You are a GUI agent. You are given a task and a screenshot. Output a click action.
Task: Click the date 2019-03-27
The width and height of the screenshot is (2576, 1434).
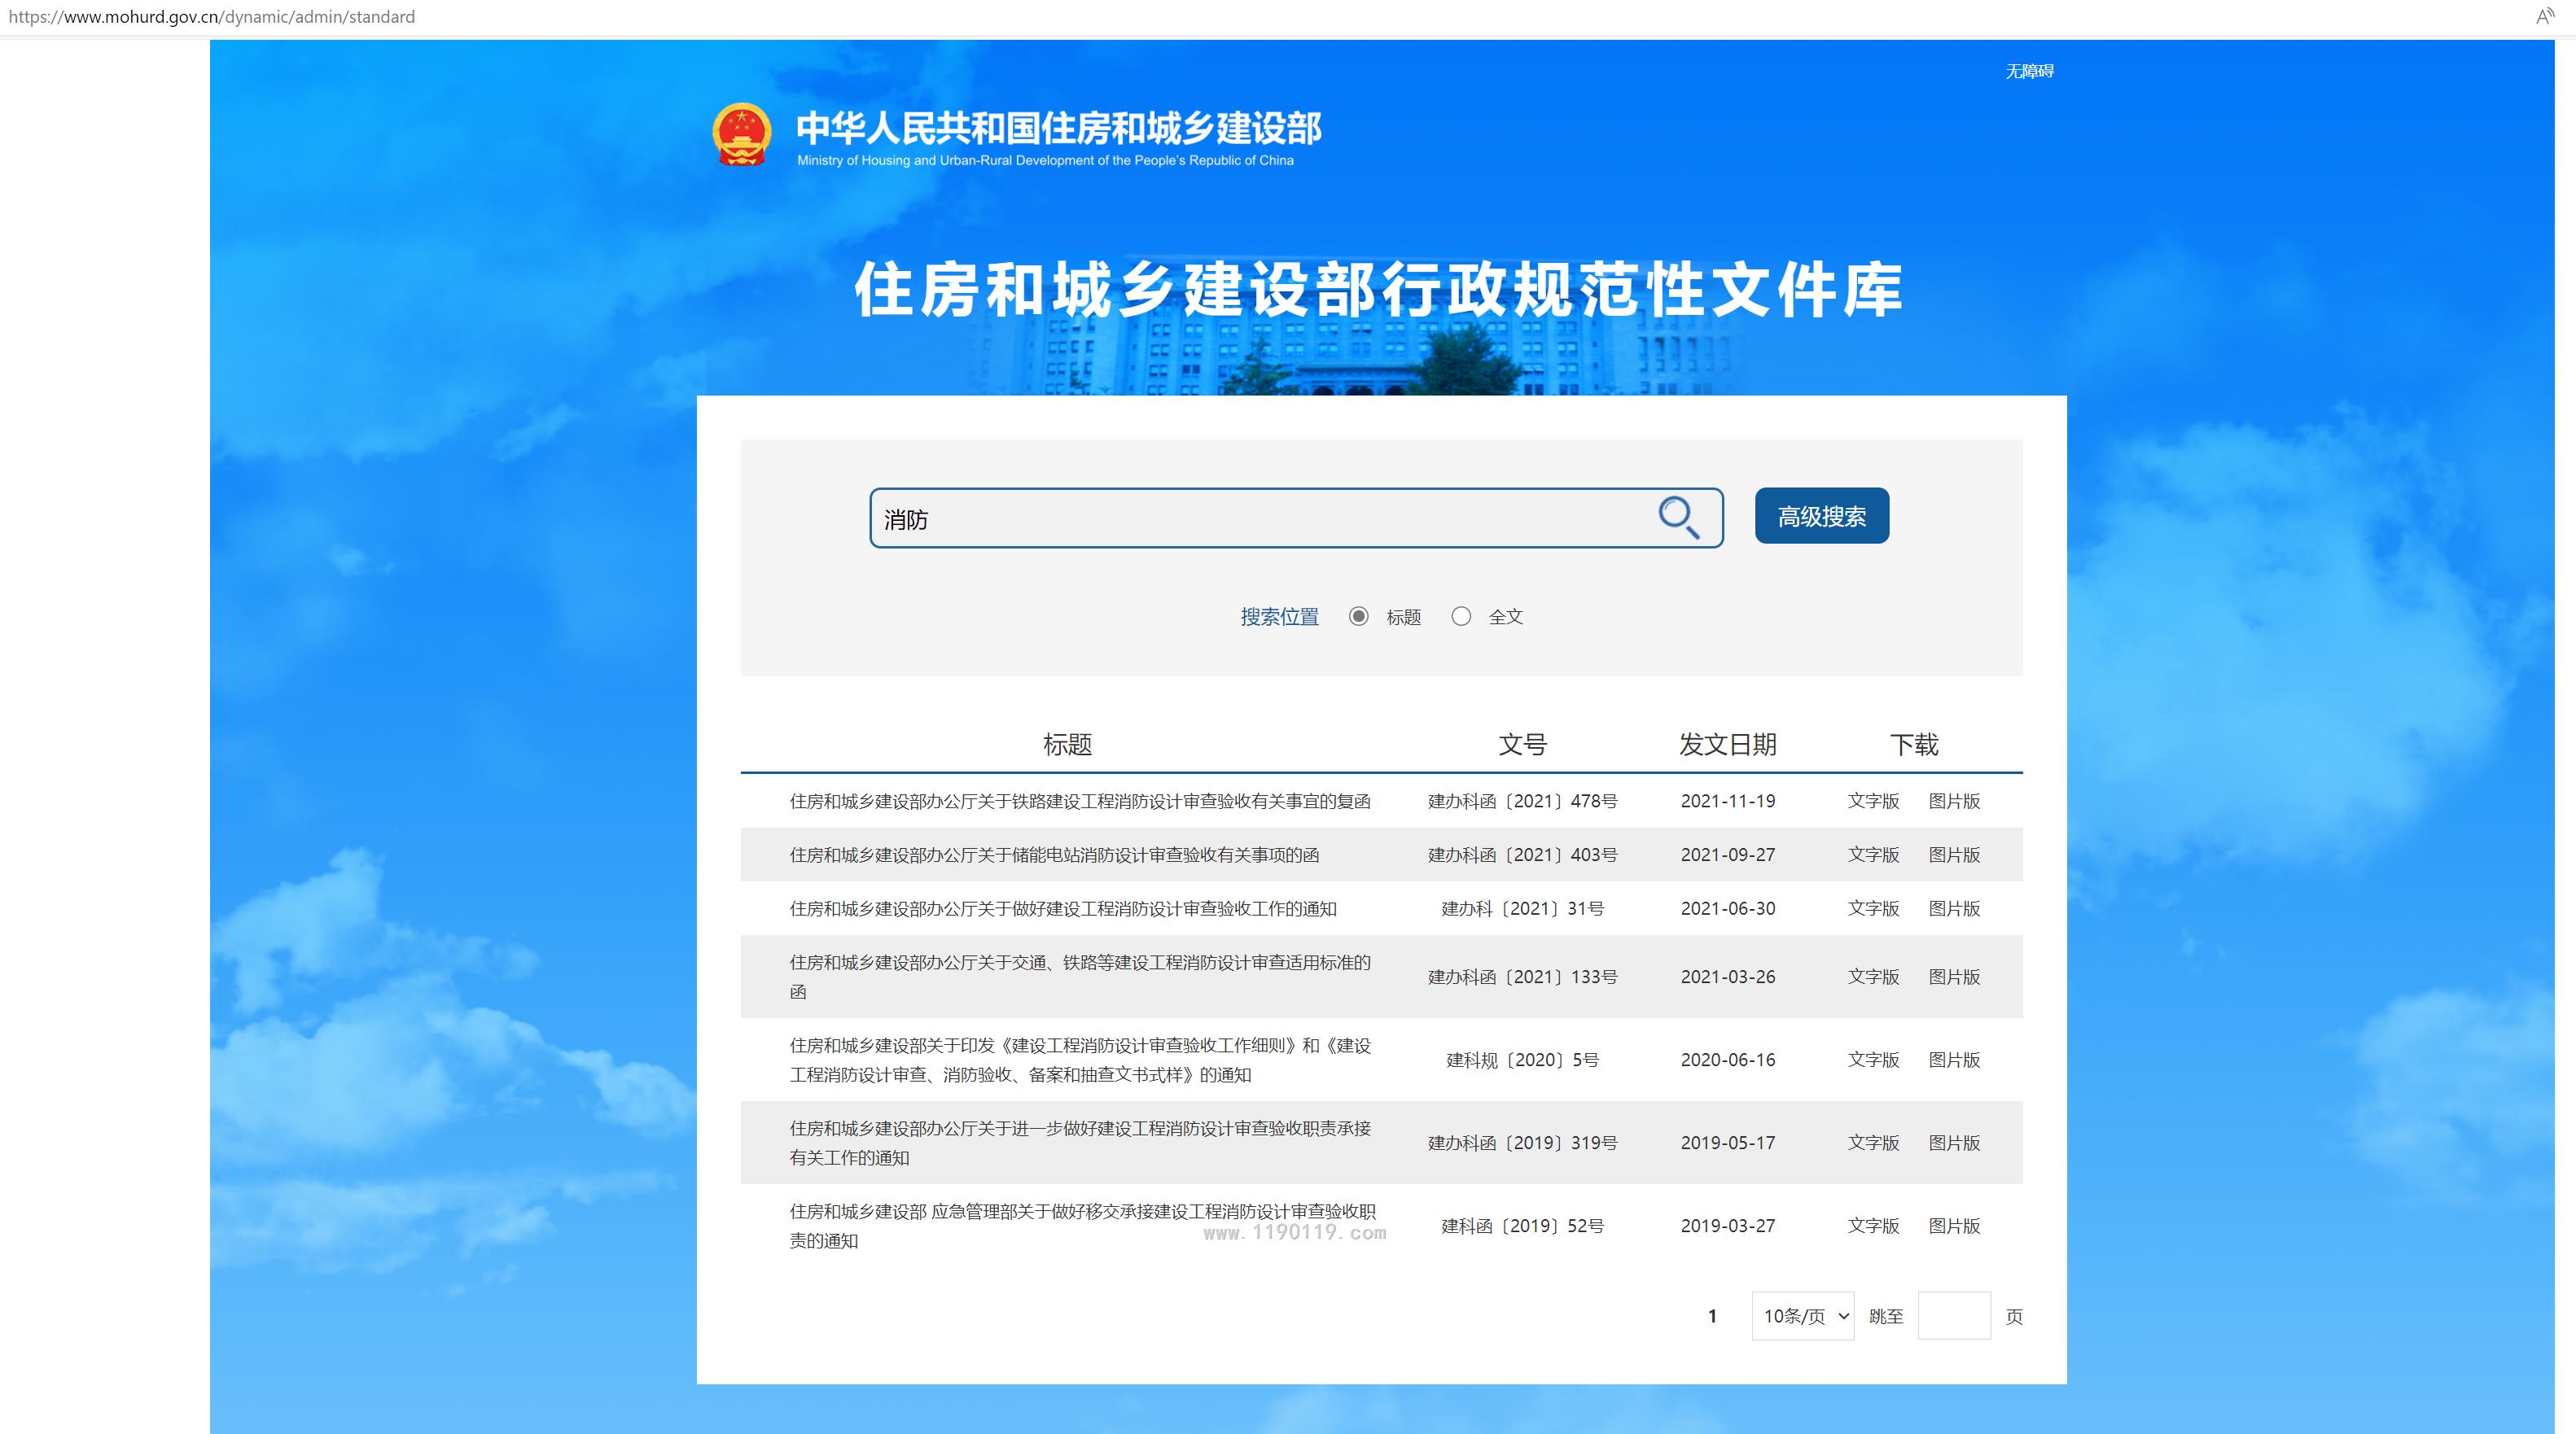[1728, 1226]
